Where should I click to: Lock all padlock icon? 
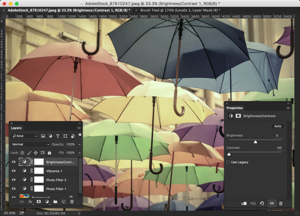pos(49,153)
